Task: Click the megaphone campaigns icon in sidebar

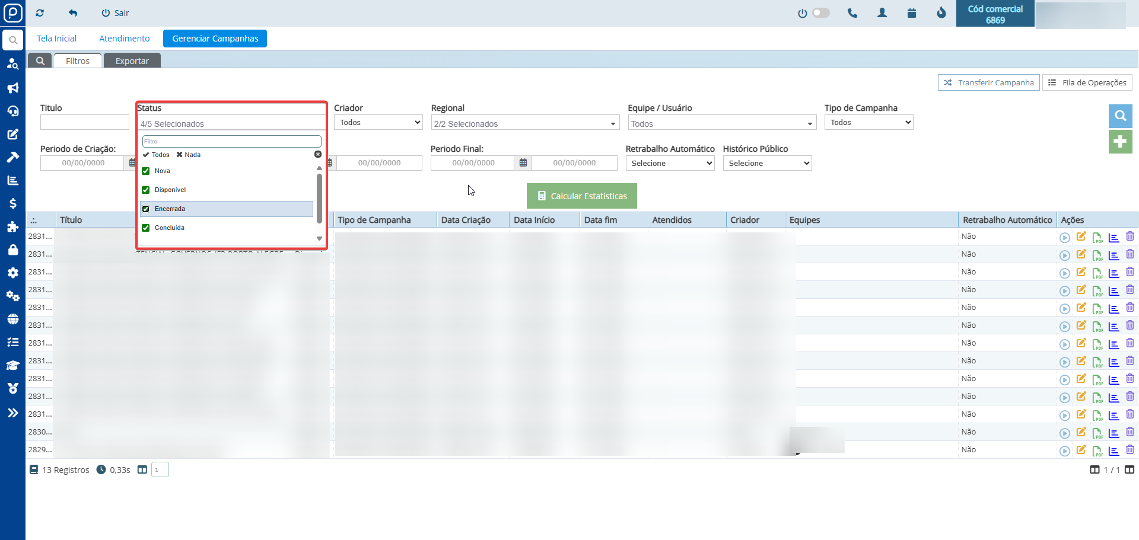Action: click(12, 88)
